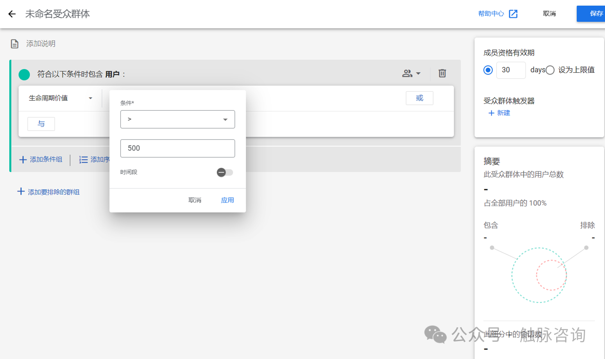This screenshot has height=359, width=605.
Task: Click the 包含 label in summary
Action: pos(491,225)
